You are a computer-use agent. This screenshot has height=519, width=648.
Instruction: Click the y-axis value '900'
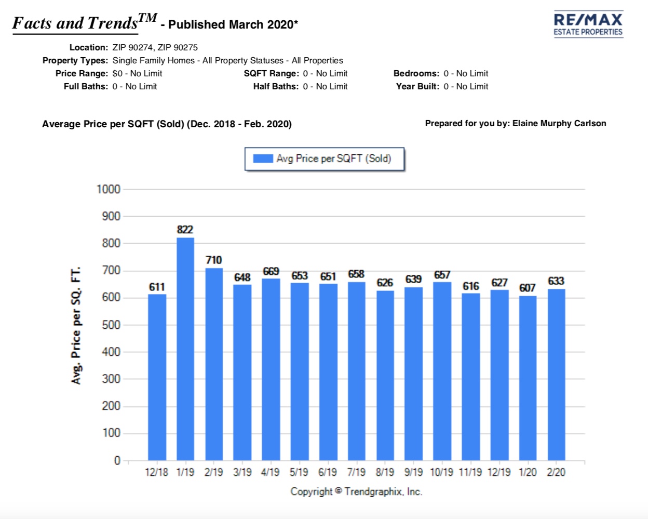[x=111, y=216]
